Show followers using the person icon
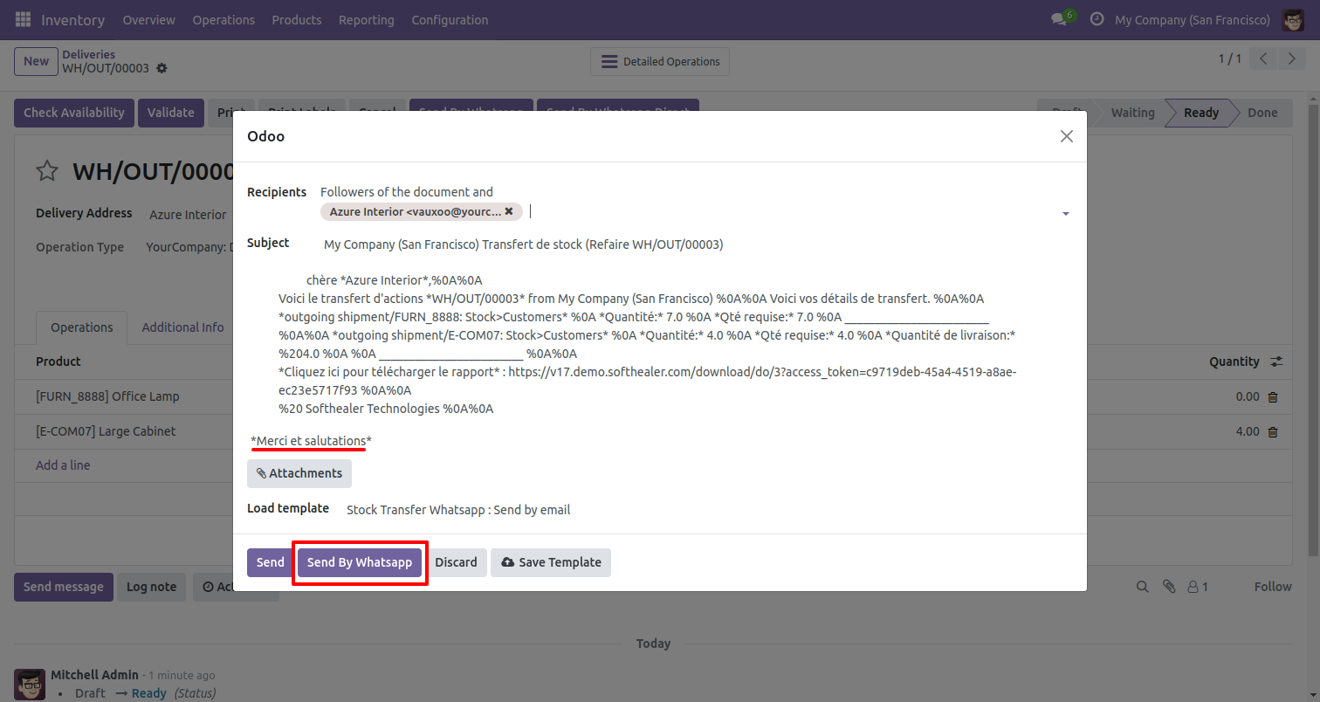This screenshot has height=702, width=1320. click(1198, 587)
